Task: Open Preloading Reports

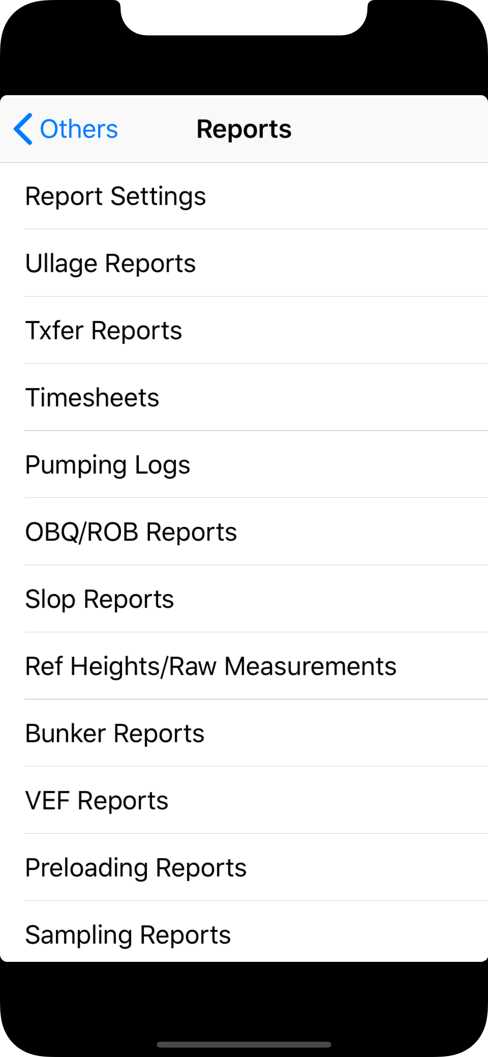Action: [x=135, y=866]
